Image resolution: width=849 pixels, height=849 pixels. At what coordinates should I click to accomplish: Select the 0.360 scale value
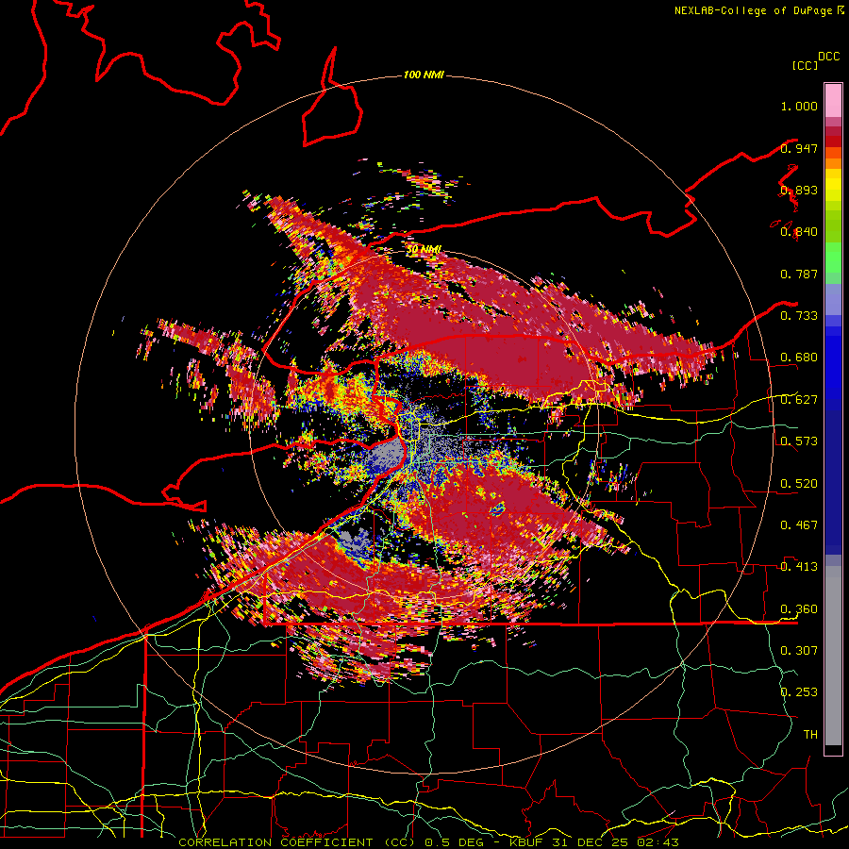click(x=799, y=609)
